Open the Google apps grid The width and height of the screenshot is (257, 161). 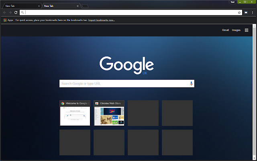coord(247,30)
